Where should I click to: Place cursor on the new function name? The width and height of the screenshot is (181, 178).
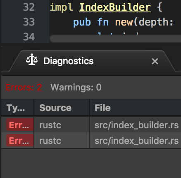coord(124,22)
